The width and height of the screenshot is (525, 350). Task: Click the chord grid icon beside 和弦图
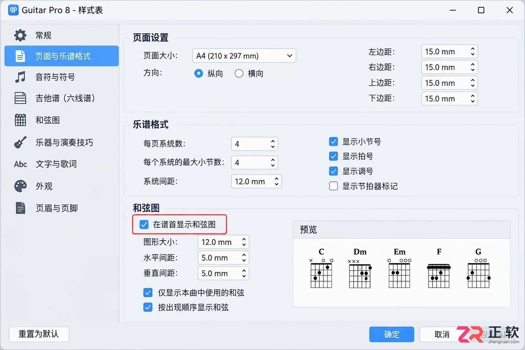point(20,120)
